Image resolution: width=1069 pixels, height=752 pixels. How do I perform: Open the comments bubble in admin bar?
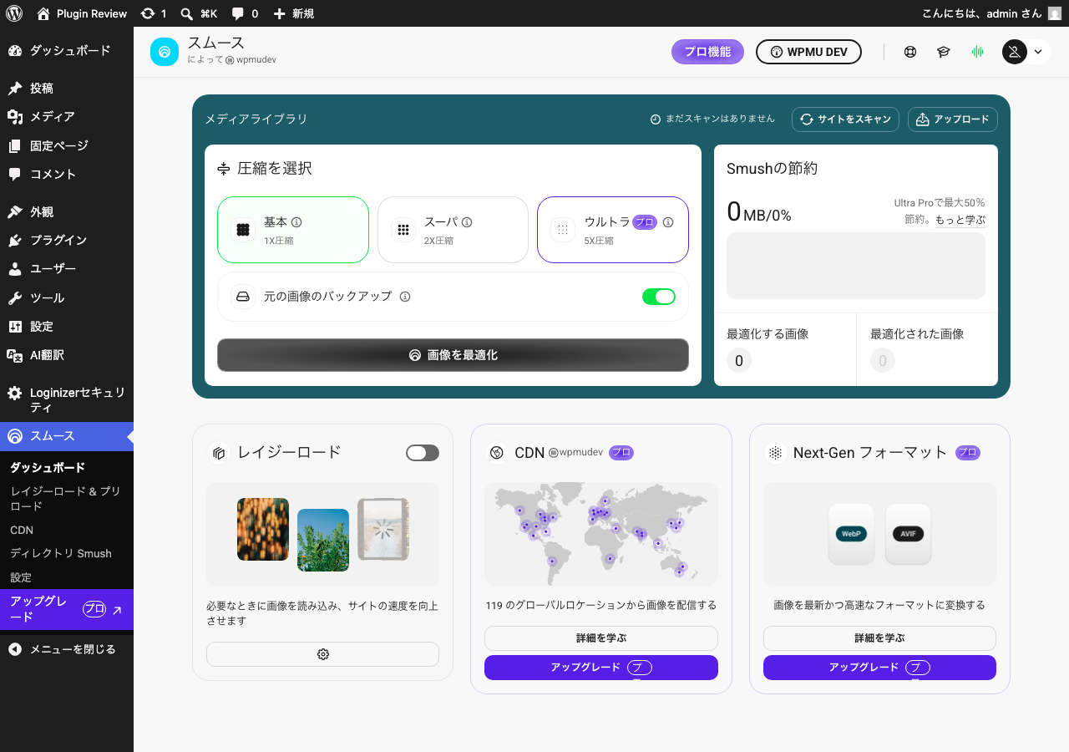[x=245, y=13]
